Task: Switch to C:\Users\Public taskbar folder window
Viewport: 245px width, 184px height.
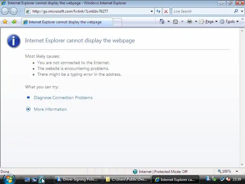Action: [127, 179]
